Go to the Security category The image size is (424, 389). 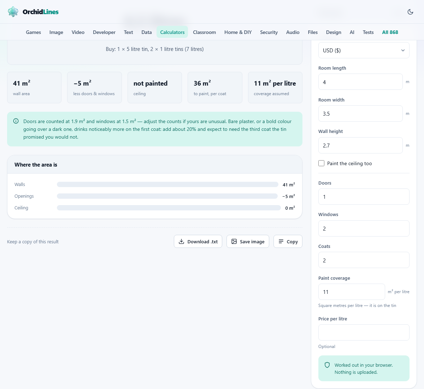click(x=269, y=32)
